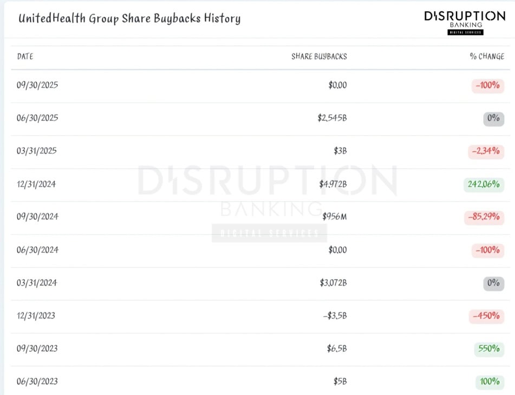
Task: Select the 06/30/2024 date cell
Action: pyautogui.click(x=37, y=250)
